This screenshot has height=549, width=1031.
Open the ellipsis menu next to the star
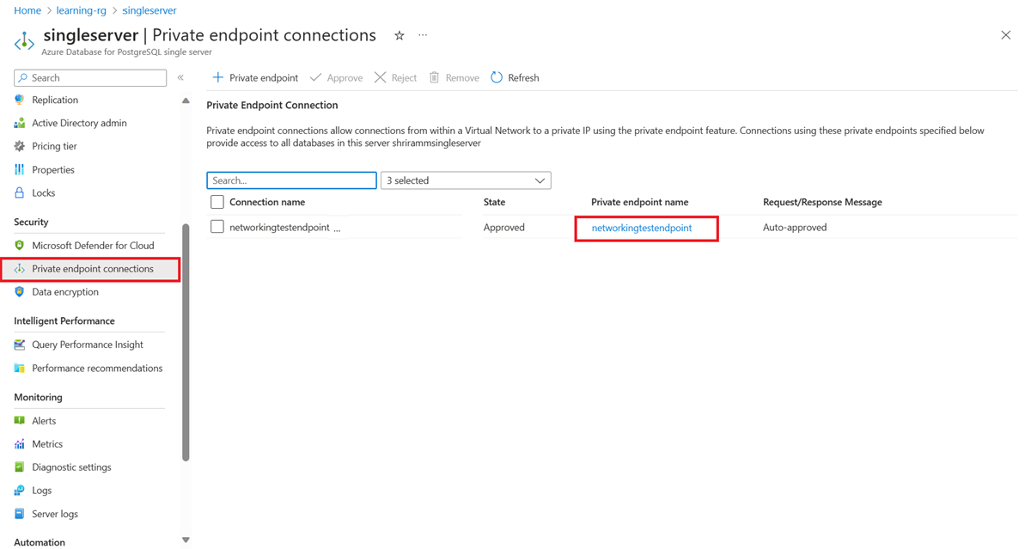click(422, 35)
